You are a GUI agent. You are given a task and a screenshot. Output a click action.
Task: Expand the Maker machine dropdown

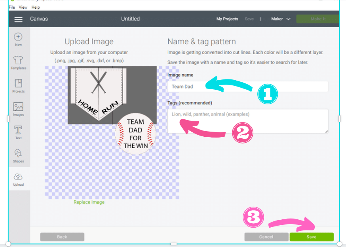281,19
